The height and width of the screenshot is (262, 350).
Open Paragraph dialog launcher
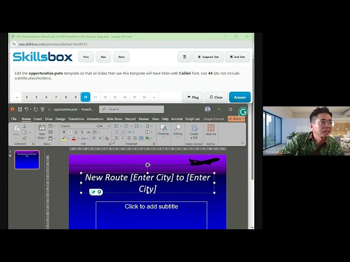coord(154,144)
